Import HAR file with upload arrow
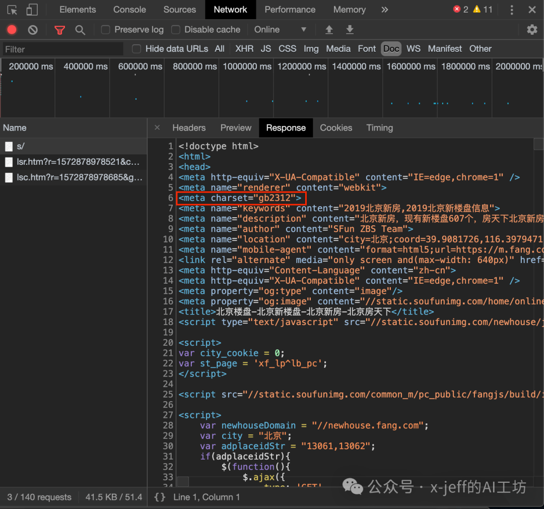 (x=329, y=30)
